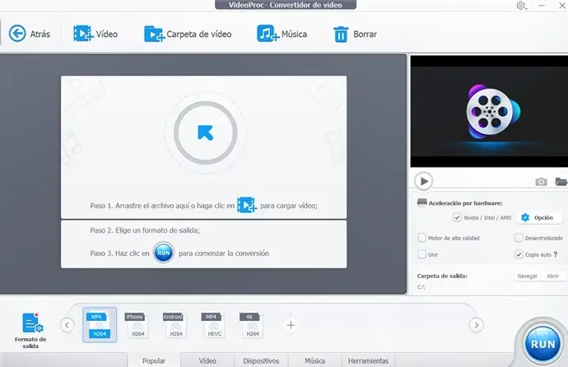Click the VideoProc - Convertidor de vídeo title
Screen dimensions: 568x367
(x=285, y=5)
